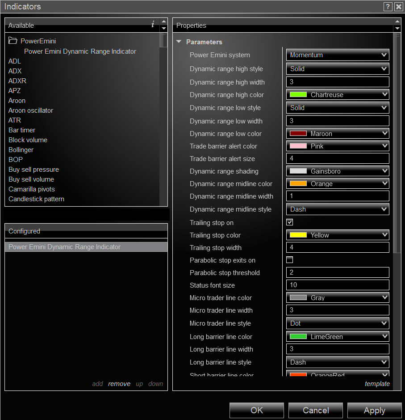Close the Indicators dialog

(398, 6)
